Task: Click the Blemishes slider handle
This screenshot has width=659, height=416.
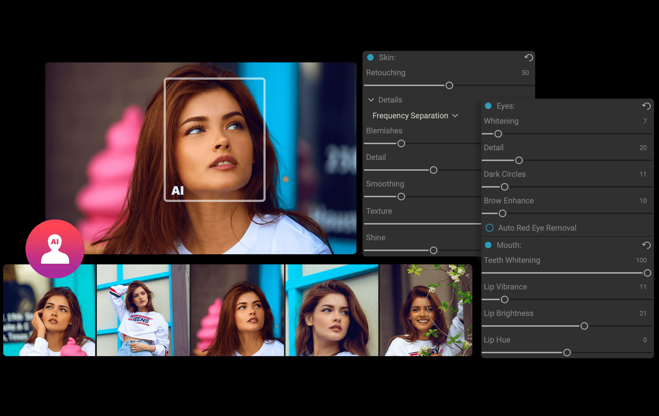Action: [x=401, y=143]
